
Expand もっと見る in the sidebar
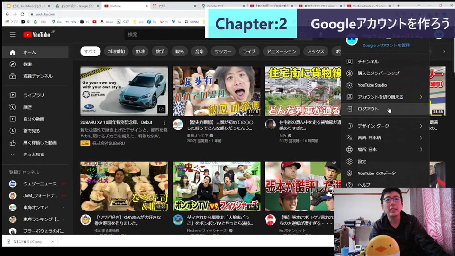[36, 155]
